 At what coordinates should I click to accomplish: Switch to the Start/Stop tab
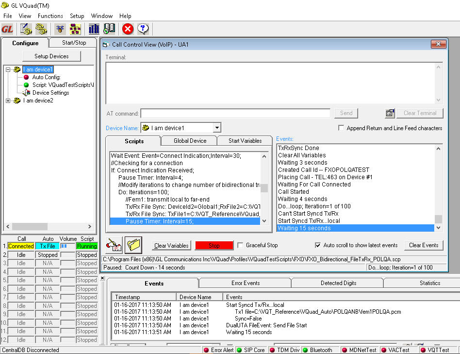[74, 43]
